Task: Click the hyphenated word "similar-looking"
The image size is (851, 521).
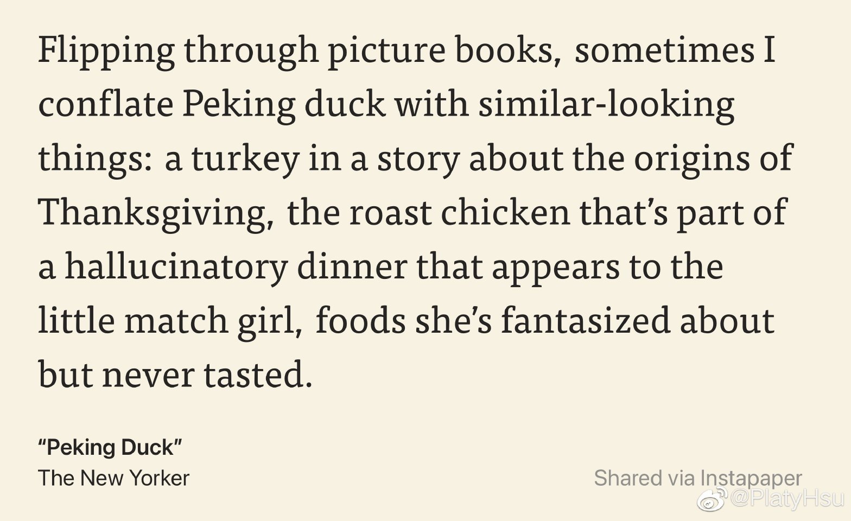Action: [606, 105]
